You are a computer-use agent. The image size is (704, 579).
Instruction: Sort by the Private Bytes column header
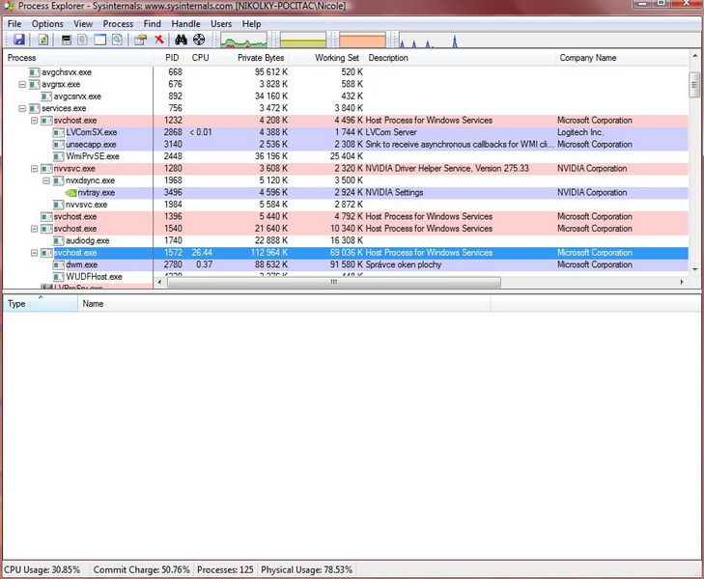(261, 58)
